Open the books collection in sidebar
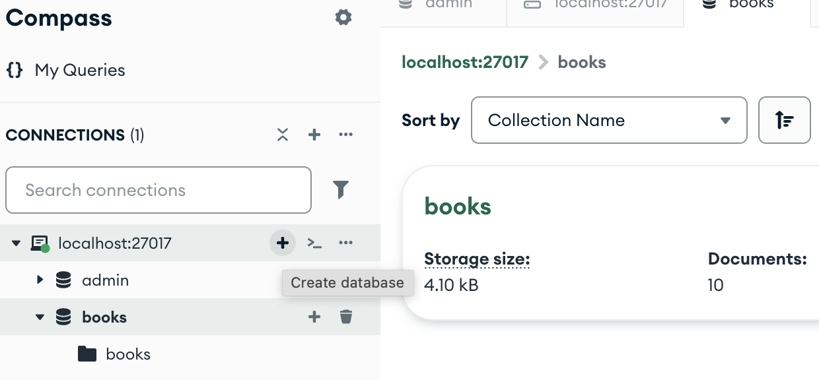The image size is (819, 380). click(190, 354)
